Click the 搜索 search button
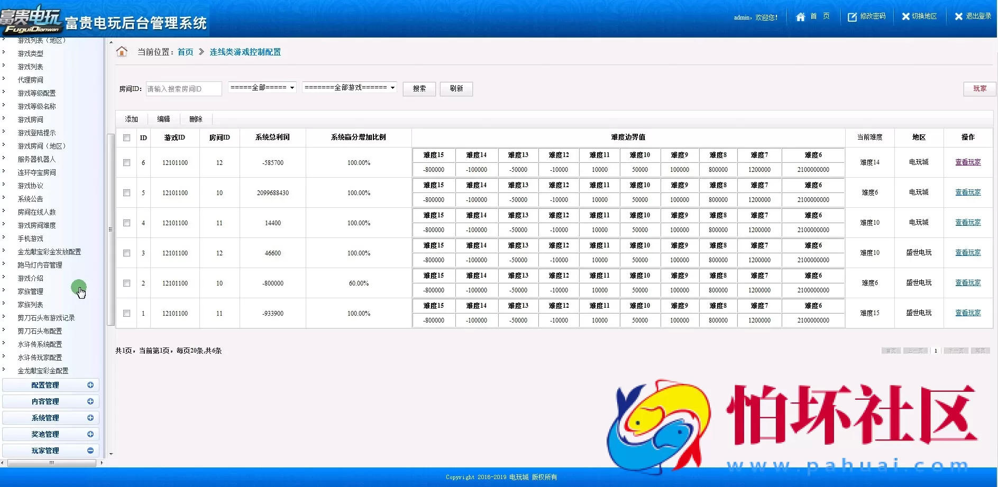The height and width of the screenshot is (487, 998). 419,89
